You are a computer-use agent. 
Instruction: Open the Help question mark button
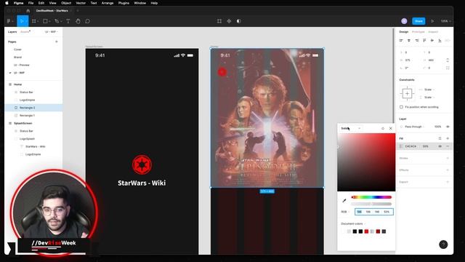[443, 245]
